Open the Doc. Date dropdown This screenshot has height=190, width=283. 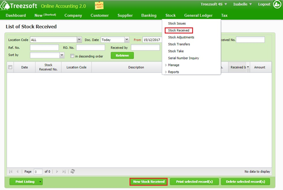pyautogui.click(x=127, y=39)
